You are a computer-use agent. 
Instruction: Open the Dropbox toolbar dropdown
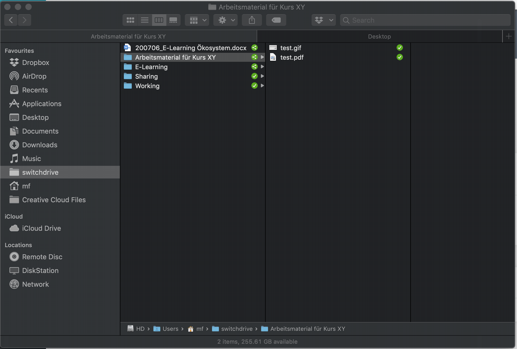[x=323, y=20]
